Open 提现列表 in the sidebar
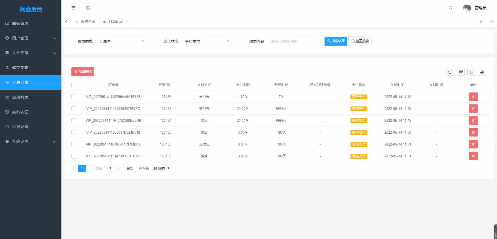 pos(20,97)
